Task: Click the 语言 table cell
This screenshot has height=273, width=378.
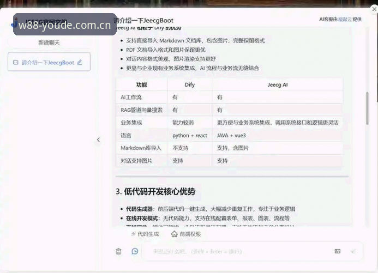Action: coord(141,135)
